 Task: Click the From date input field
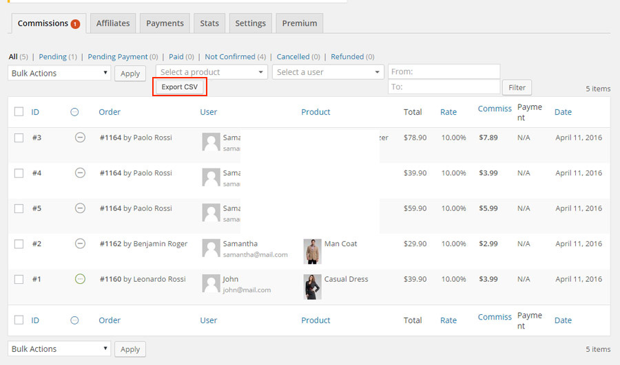pos(444,71)
